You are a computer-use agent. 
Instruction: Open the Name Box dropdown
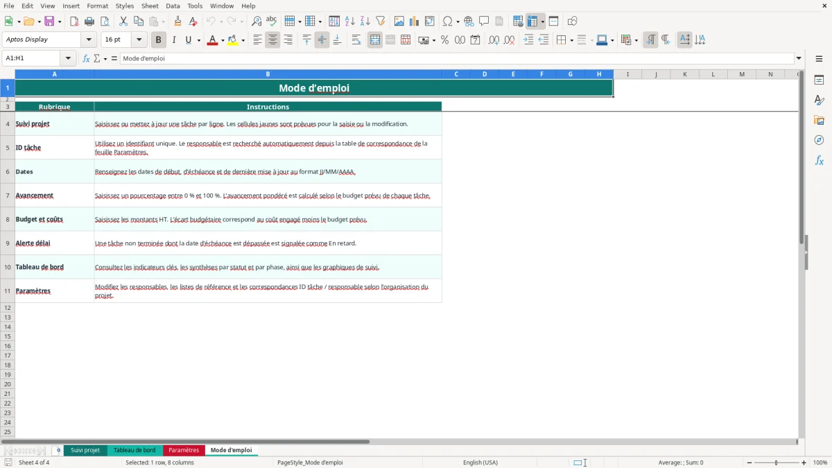(68, 58)
